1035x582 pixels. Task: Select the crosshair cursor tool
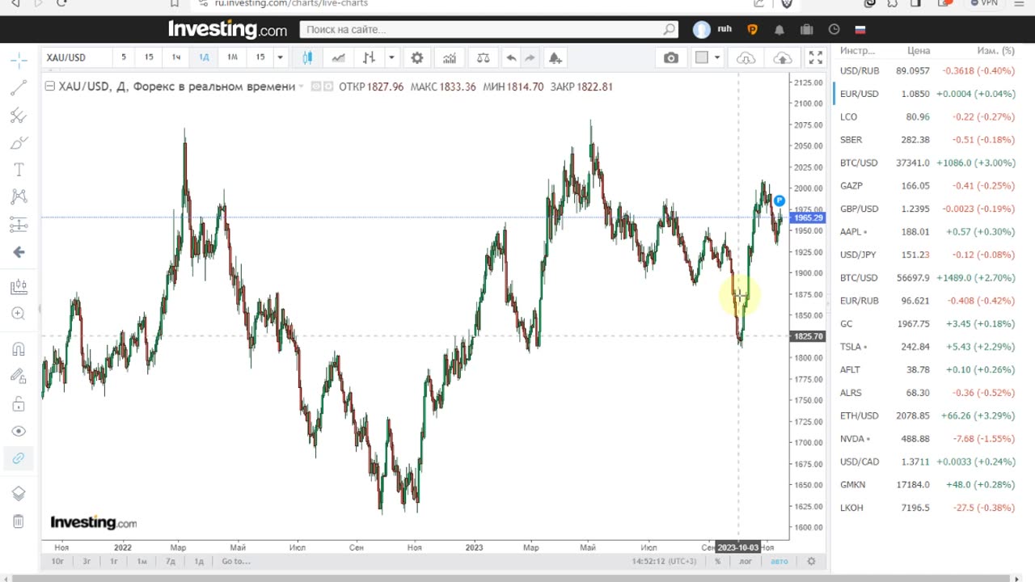click(19, 60)
